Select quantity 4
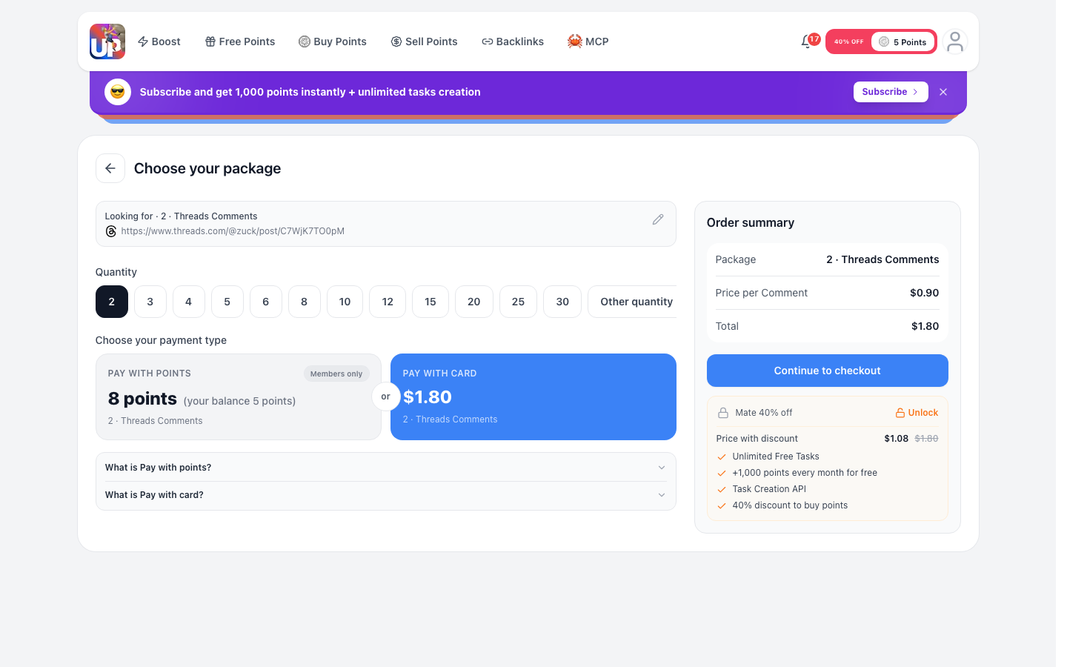Screen dimensions: 1067x667 (x=189, y=302)
